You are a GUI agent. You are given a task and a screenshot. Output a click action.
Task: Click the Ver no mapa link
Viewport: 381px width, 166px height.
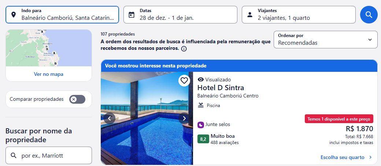pyautogui.click(x=49, y=74)
